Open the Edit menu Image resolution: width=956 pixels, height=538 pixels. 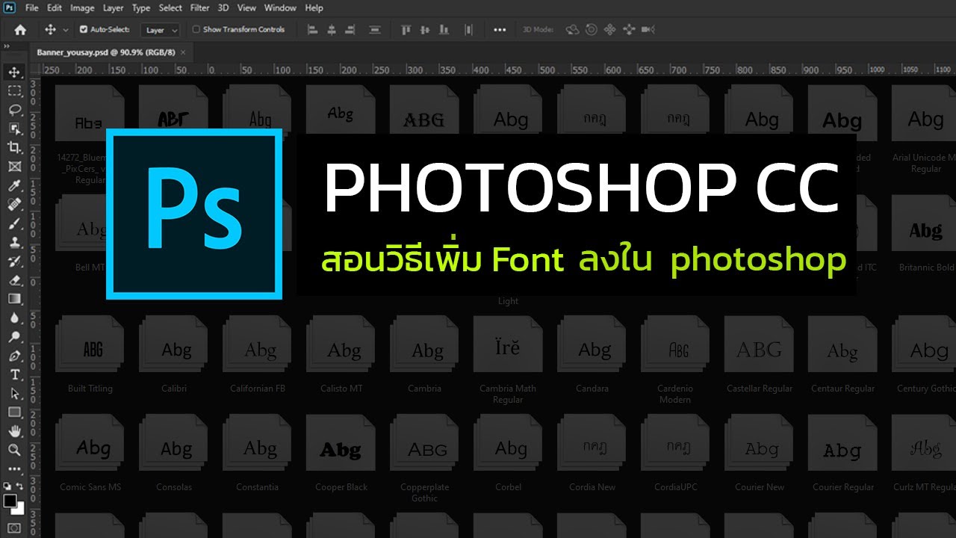(x=55, y=7)
